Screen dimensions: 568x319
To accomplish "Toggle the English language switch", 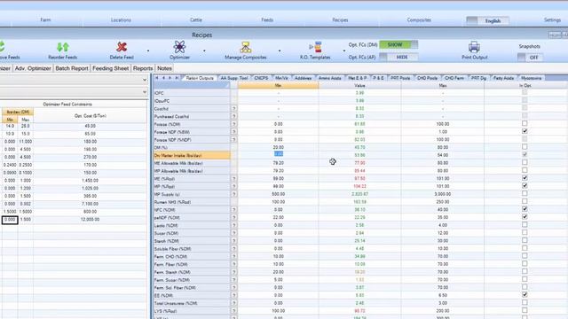I will coord(487,21).
